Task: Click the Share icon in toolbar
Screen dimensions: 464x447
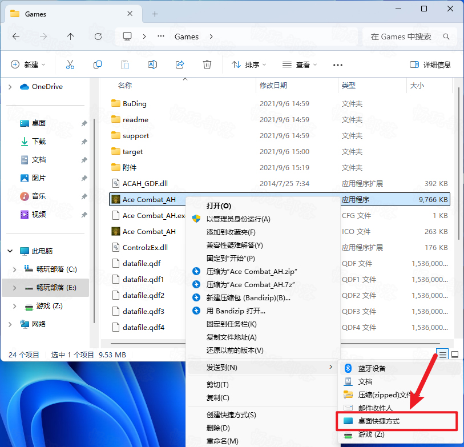Action: pos(180,65)
